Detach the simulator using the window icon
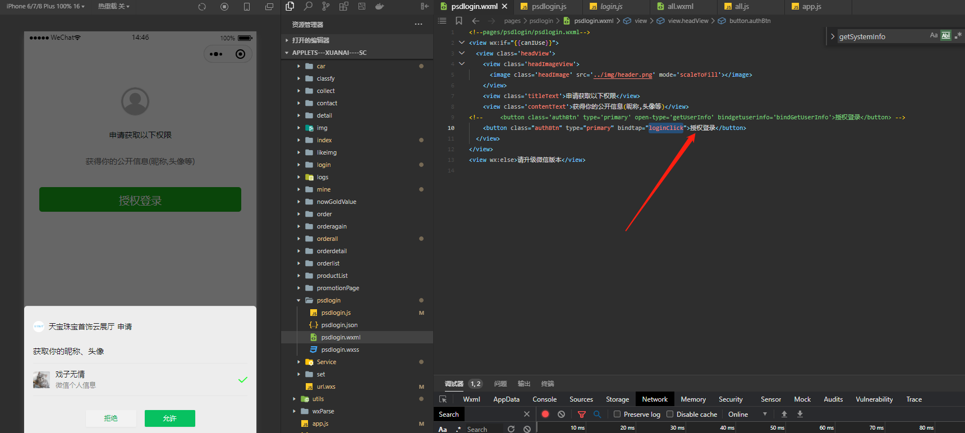This screenshot has width=965, height=433. click(x=269, y=7)
